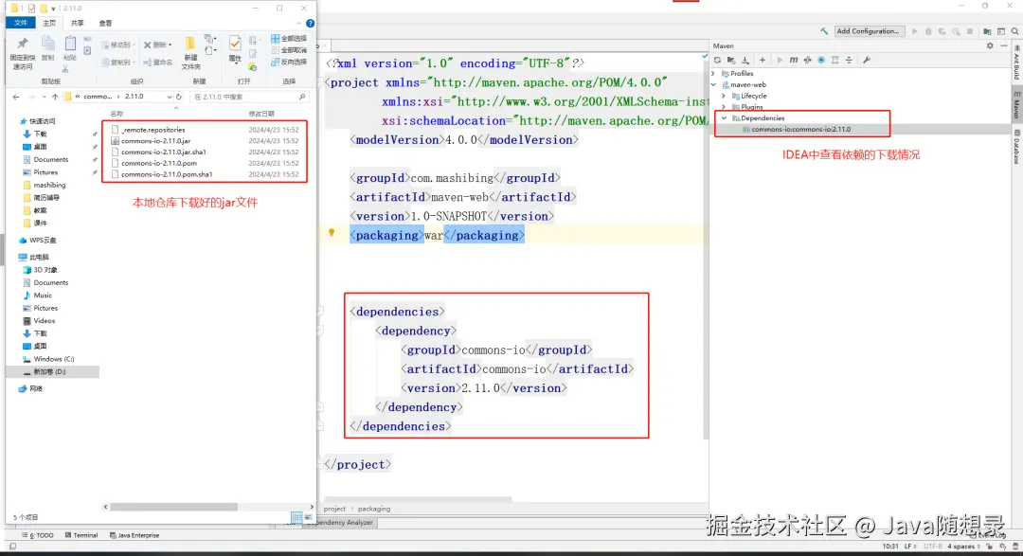
Task: Click Download Sources icon in Maven toolbar
Action: tap(745, 60)
